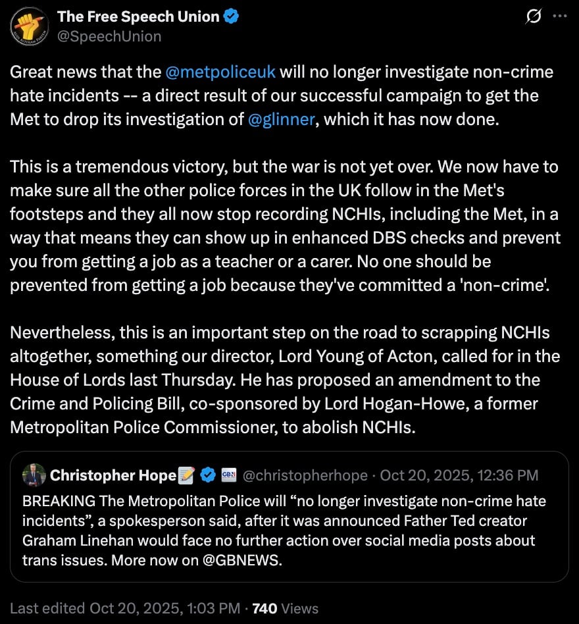Open the Grok slashed-circle icon
Screen dimensions: 579x624
click(532, 17)
